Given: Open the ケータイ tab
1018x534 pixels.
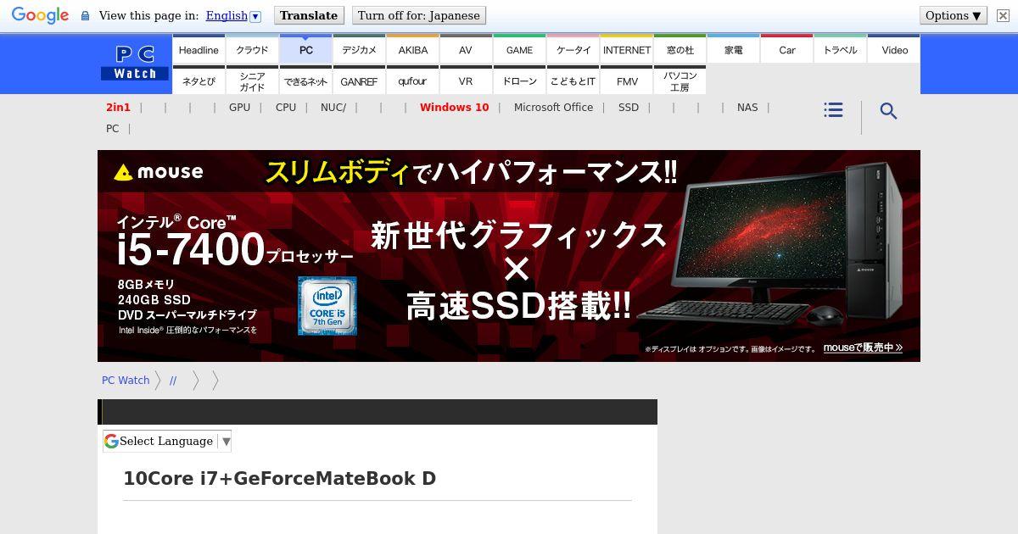Looking at the screenshot, I should [x=573, y=49].
